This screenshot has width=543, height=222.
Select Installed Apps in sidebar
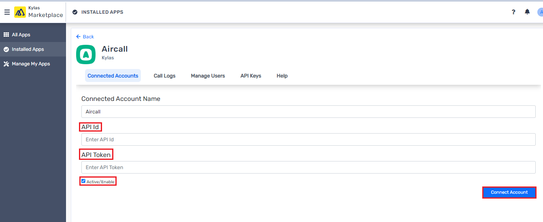click(33, 49)
